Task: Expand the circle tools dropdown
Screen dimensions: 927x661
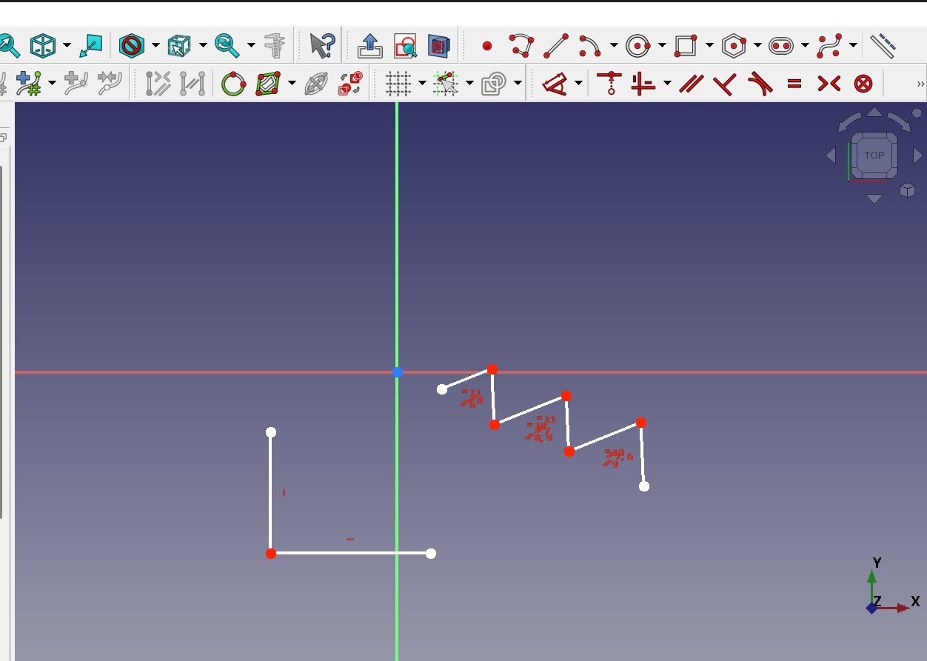Action: tap(661, 46)
